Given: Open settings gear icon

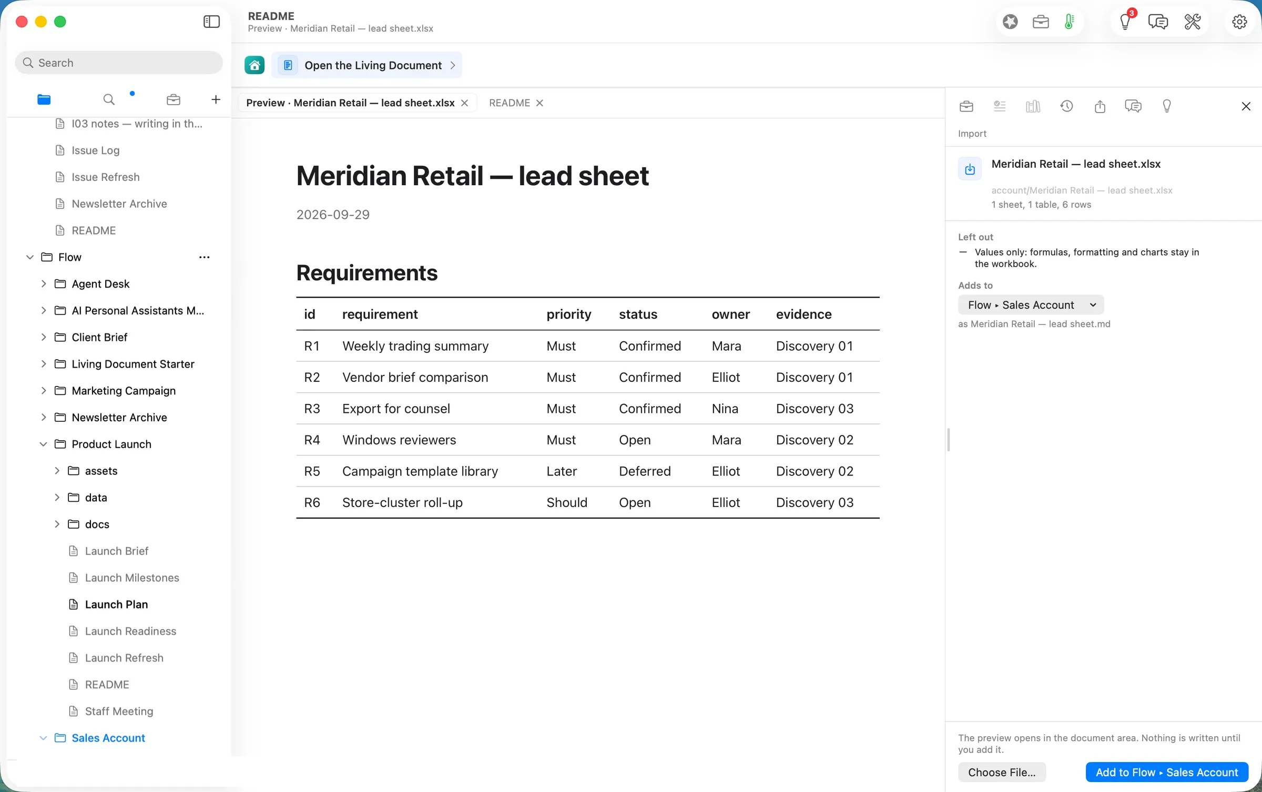Looking at the screenshot, I should coord(1240,22).
